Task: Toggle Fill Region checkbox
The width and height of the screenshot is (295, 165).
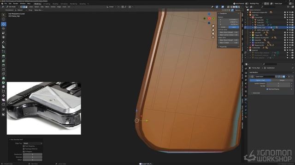Action: coord(24,152)
